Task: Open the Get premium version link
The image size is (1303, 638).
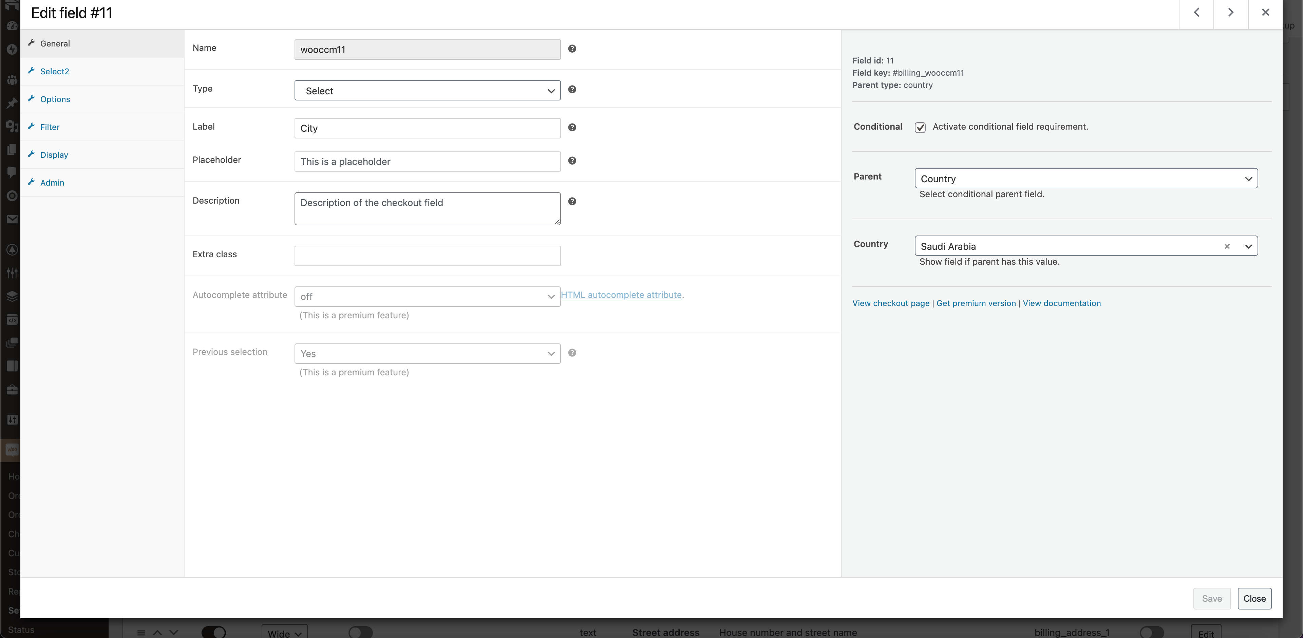Action: pyautogui.click(x=976, y=303)
